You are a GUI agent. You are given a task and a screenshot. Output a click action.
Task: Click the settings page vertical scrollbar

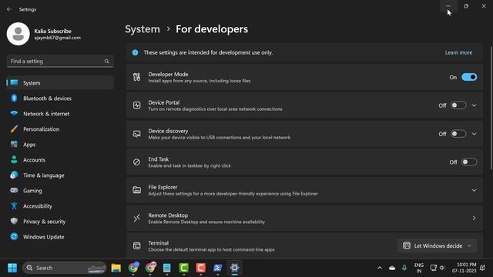tap(491, 108)
